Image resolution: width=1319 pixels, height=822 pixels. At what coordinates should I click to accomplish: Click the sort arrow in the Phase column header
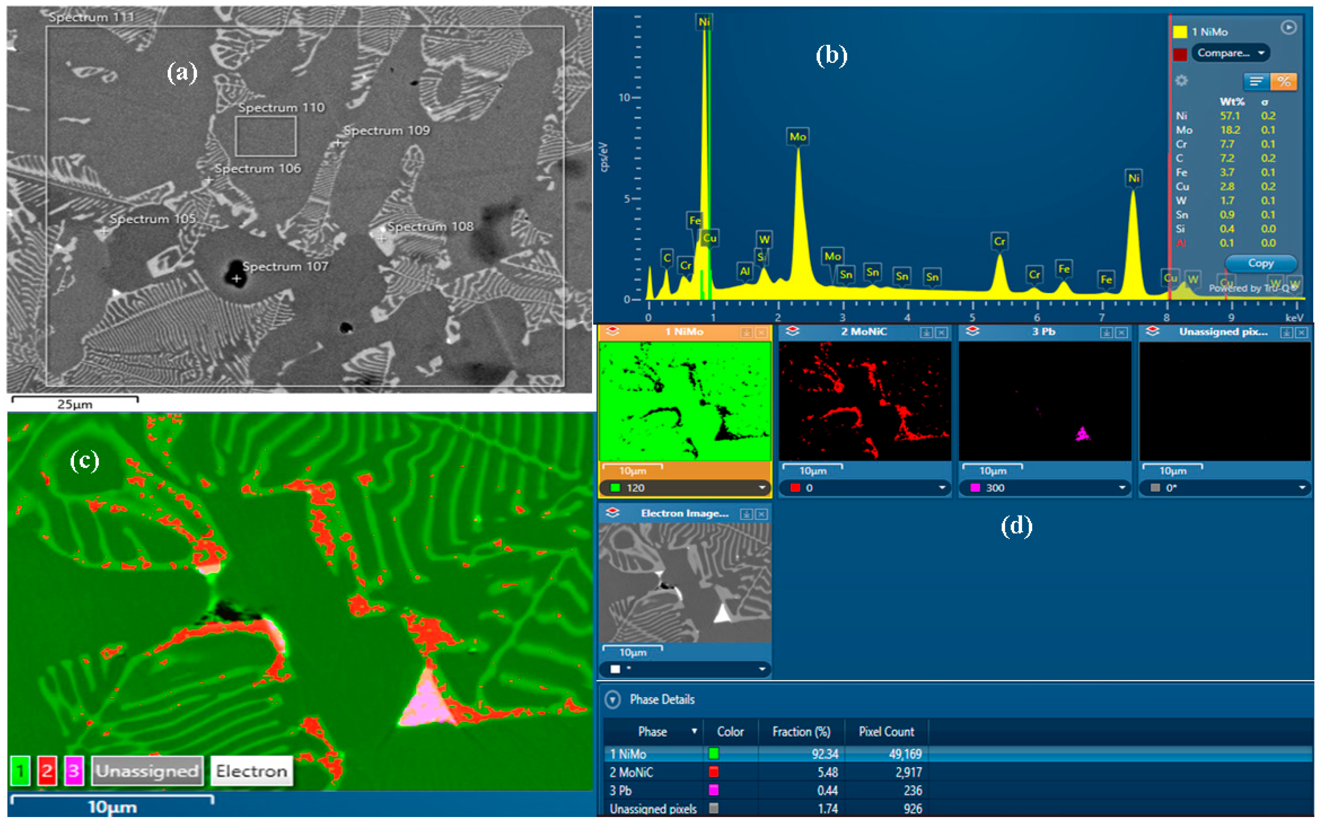[x=694, y=731]
